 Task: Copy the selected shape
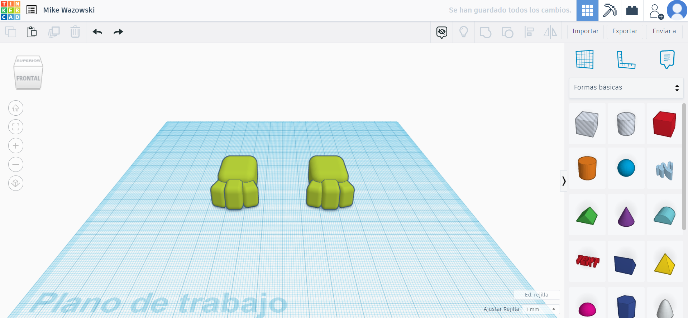[11, 32]
